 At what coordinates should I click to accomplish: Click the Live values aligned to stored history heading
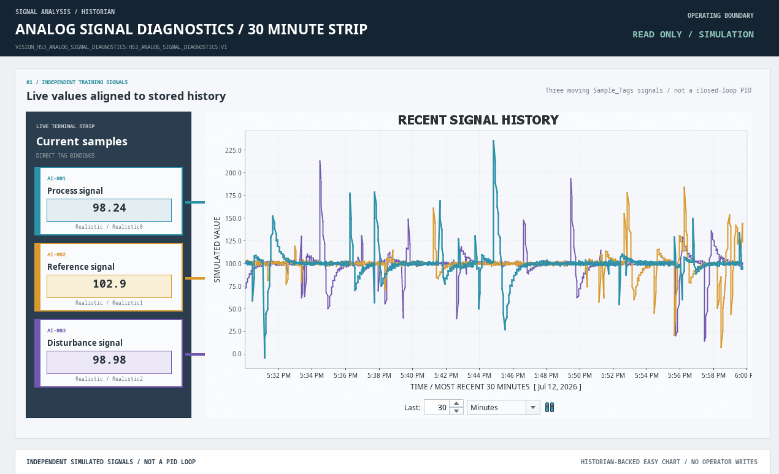(126, 96)
